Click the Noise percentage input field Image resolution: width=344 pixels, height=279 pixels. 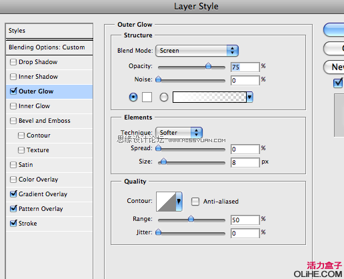point(245,80)
